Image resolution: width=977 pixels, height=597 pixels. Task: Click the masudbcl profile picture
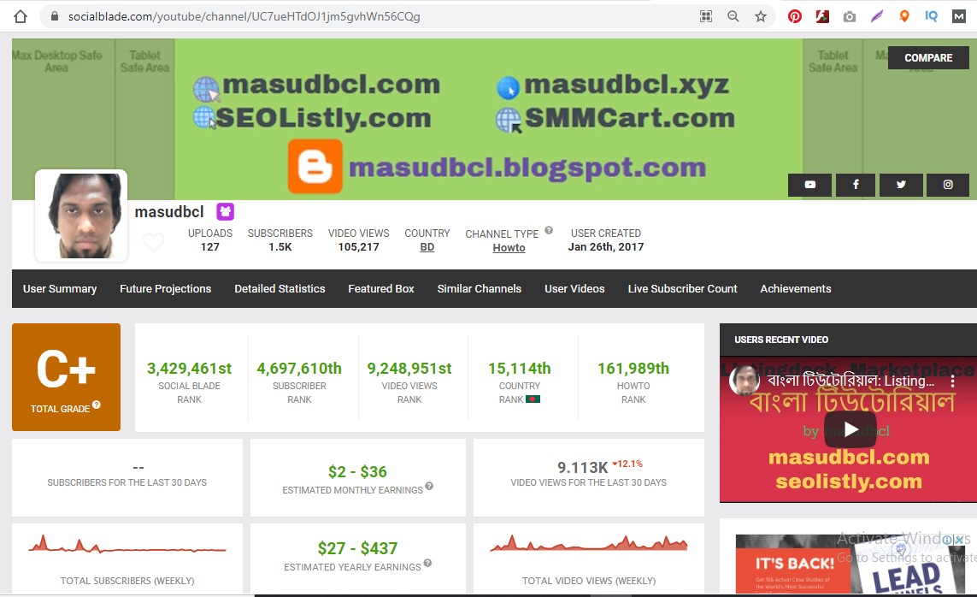tap(81, 216)
